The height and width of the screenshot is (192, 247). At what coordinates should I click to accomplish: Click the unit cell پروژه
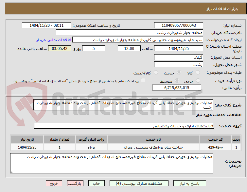(91, 147)
